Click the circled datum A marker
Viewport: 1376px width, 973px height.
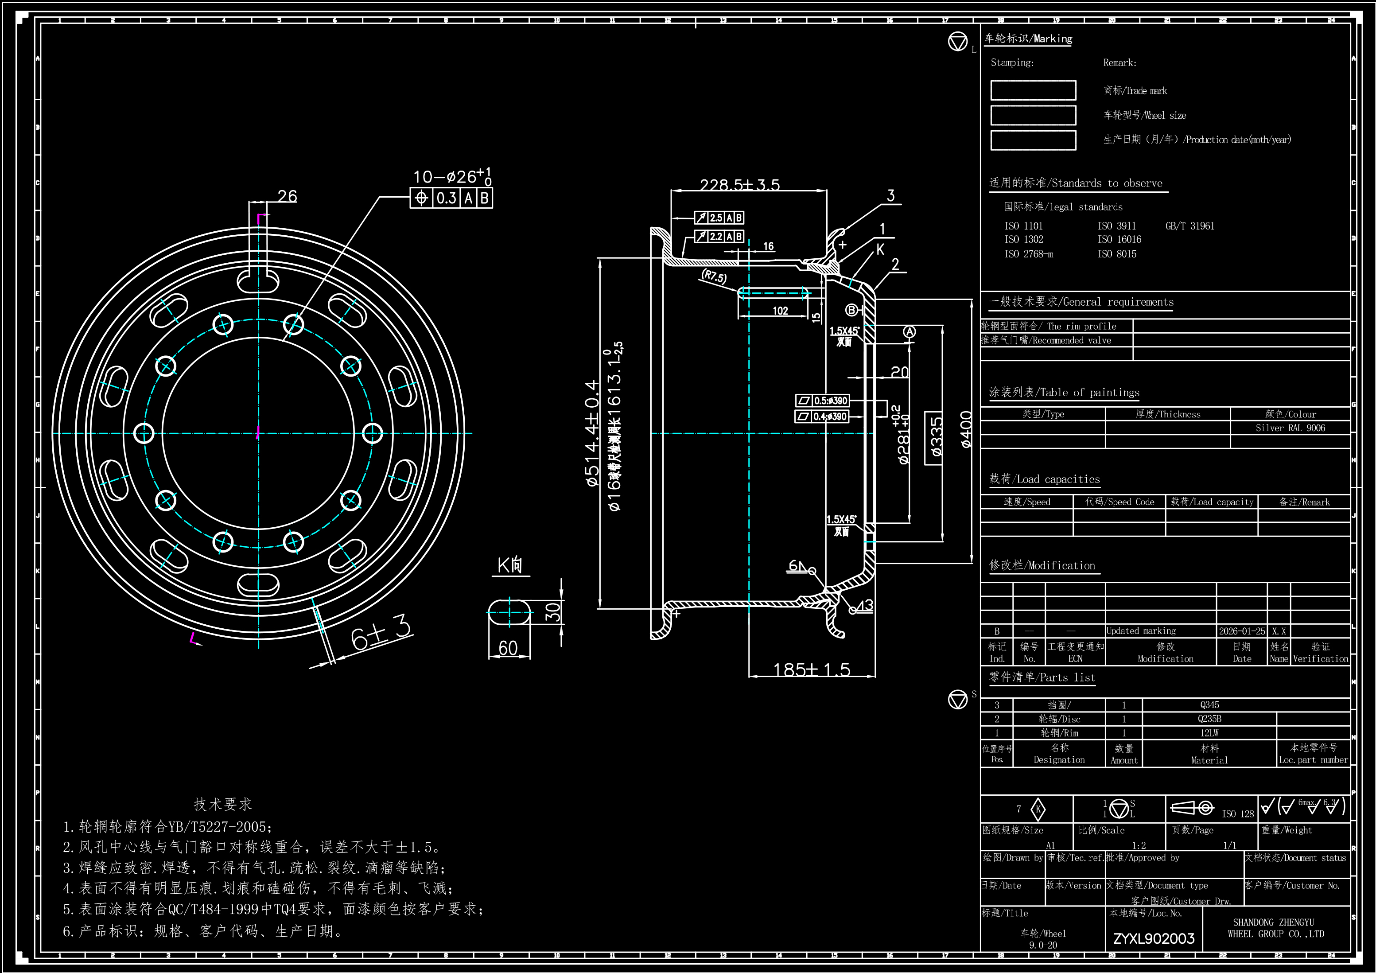click(909, 332)
